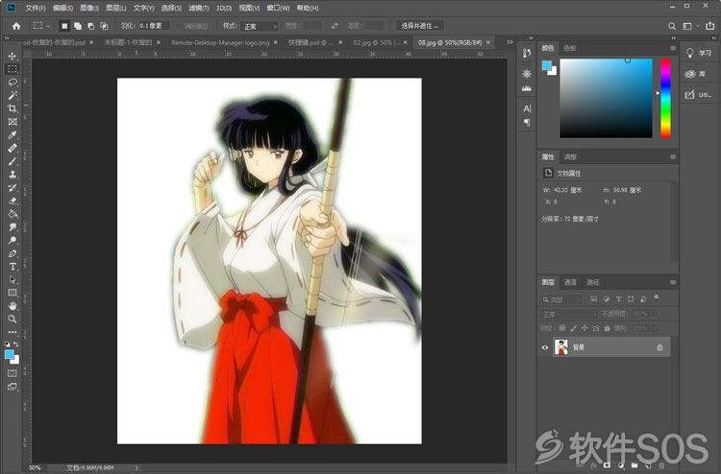Select the Healing Brush tool
This screenshot has height=474, width=721.
[12, 148]
